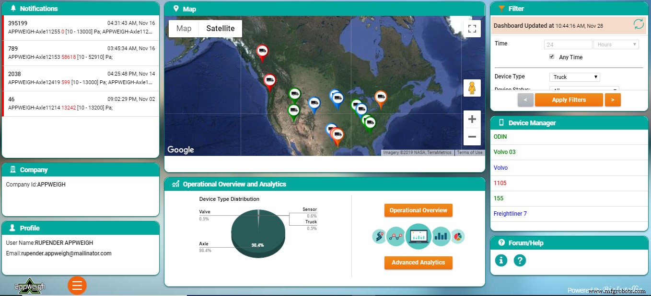Screen dimensions: 651x296
Task: Refresh the dashboard with the circular arrows icon
Action: pyautogui.click(x=638, y=24)
